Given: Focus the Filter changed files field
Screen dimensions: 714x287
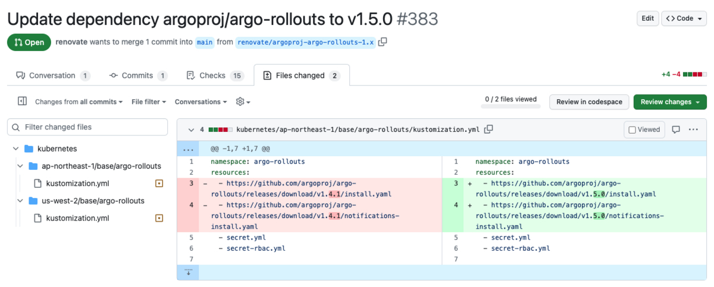Looking at the screenshot, I should tap(87, 127).
